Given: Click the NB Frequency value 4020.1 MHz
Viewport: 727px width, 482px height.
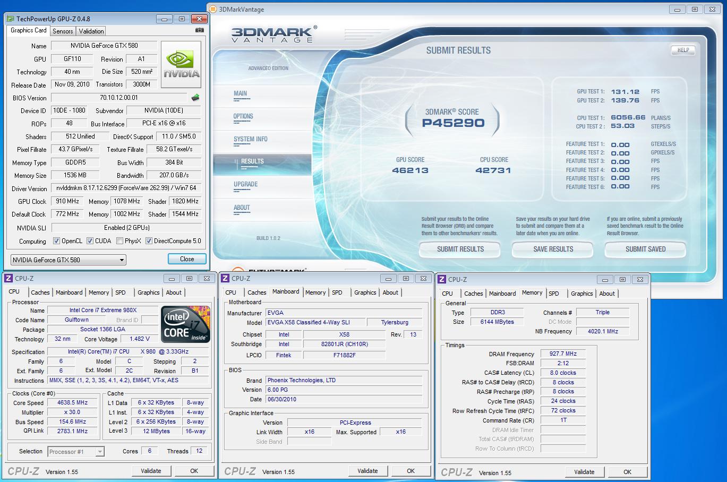Looking at the screenshot, I should (x=602, y=331).
